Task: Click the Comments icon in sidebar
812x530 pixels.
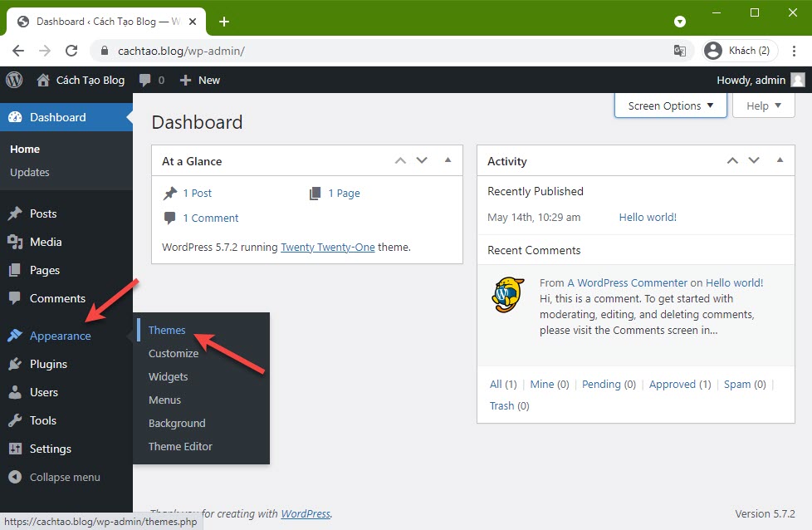Action: point(15,298)
